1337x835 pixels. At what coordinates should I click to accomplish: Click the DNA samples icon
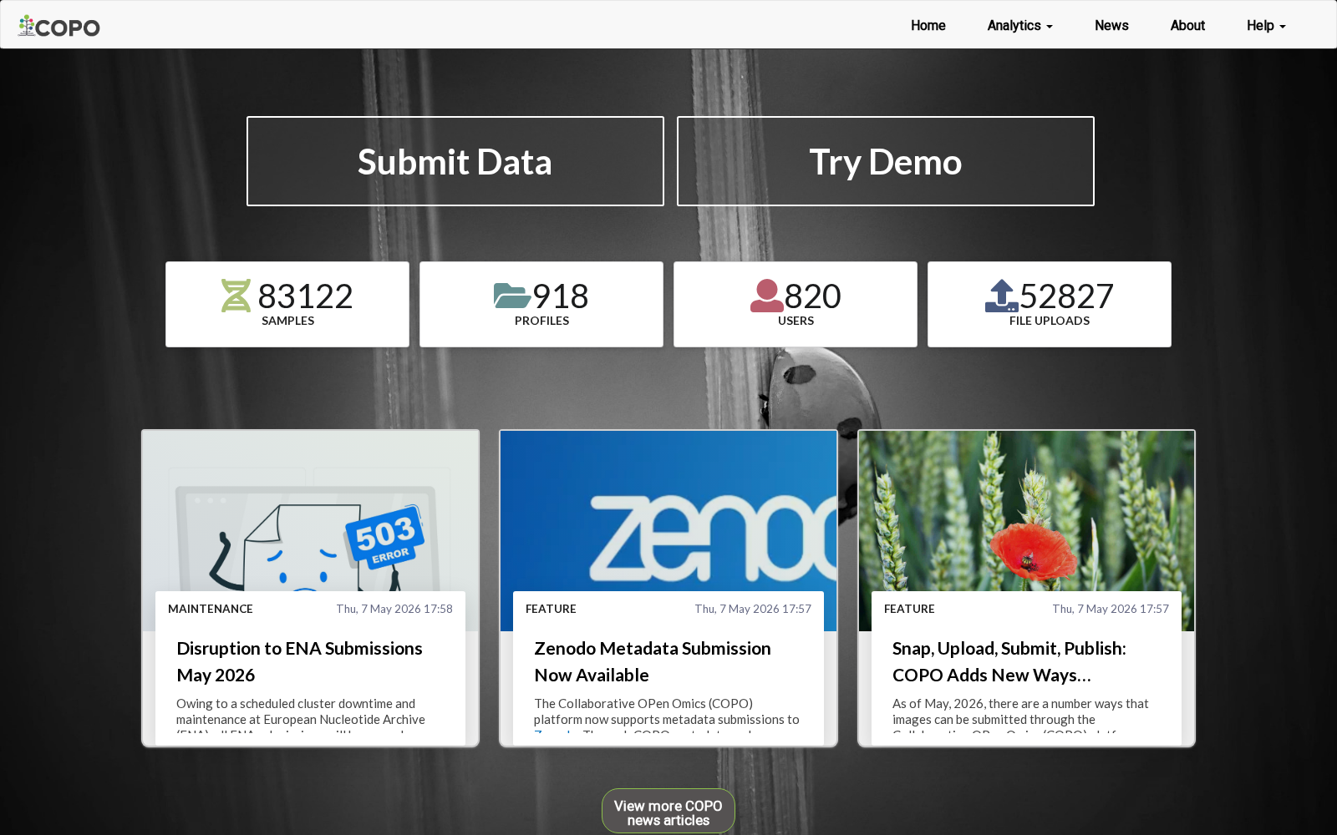click(x=236, y=296)
